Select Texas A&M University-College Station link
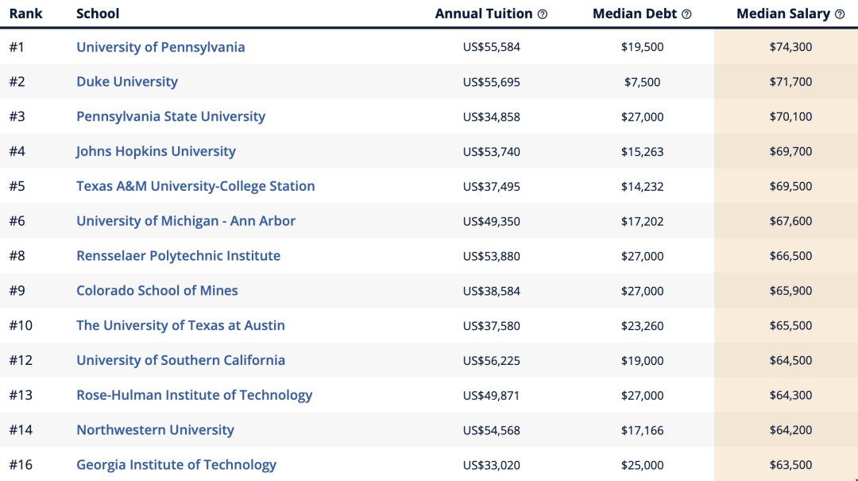858x481 pixels. pyautogui.click(x=195, y=186)
